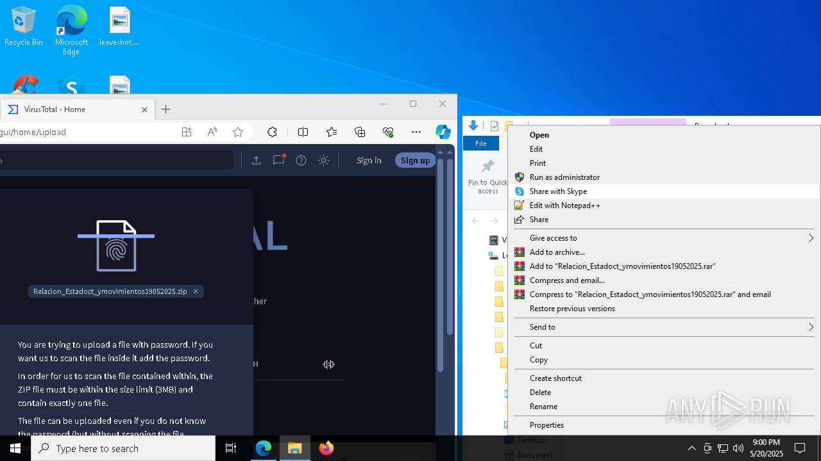The height and width of the screenshot is (461, 821).
Task: Select Run as administrator menu entry
Action: tap(664, 177)
